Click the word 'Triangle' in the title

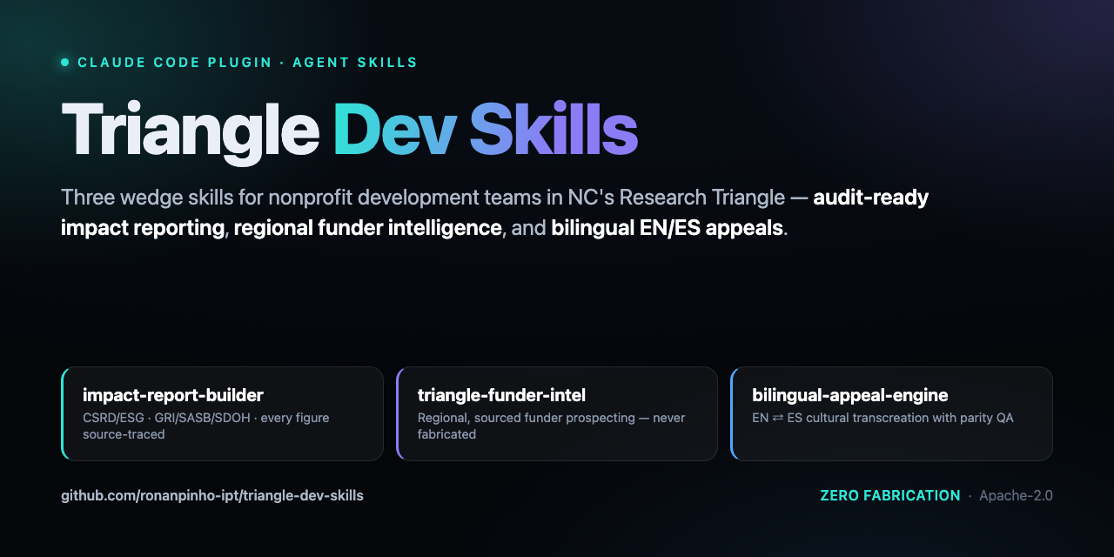(191, 131)
